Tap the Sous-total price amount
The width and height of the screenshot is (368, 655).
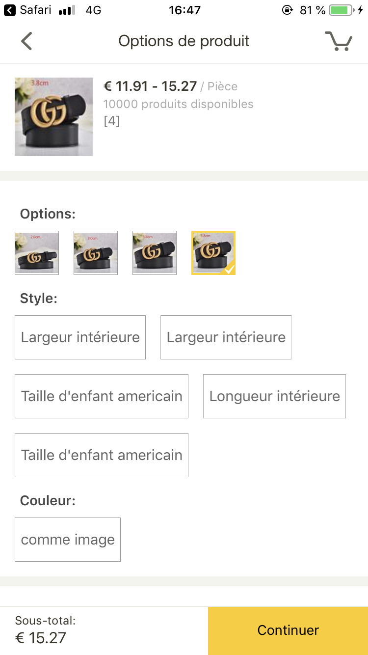[41, 638]
